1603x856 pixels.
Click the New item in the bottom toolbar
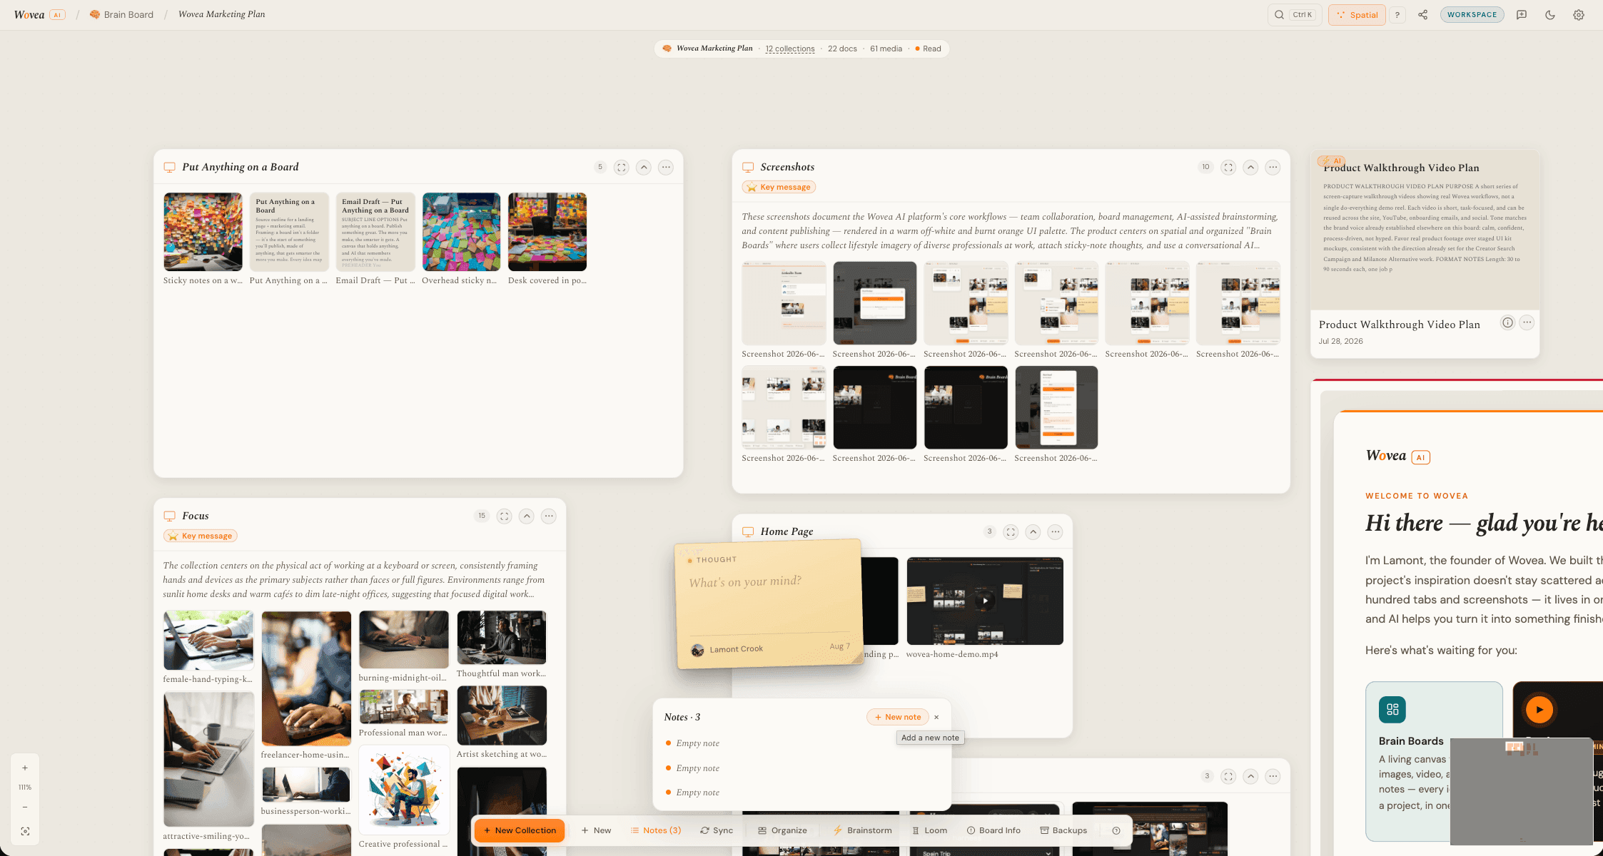pos(596,830)
